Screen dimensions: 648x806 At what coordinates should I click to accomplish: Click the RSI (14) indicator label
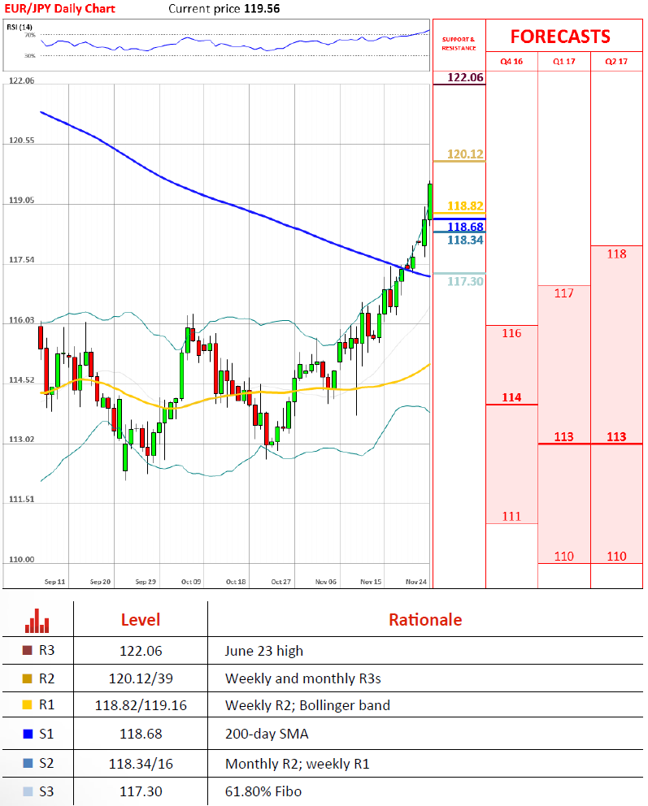[20, 28]
